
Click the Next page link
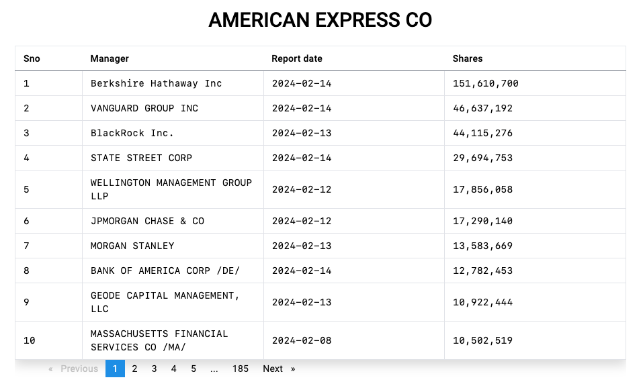click(x=278, y=369)
